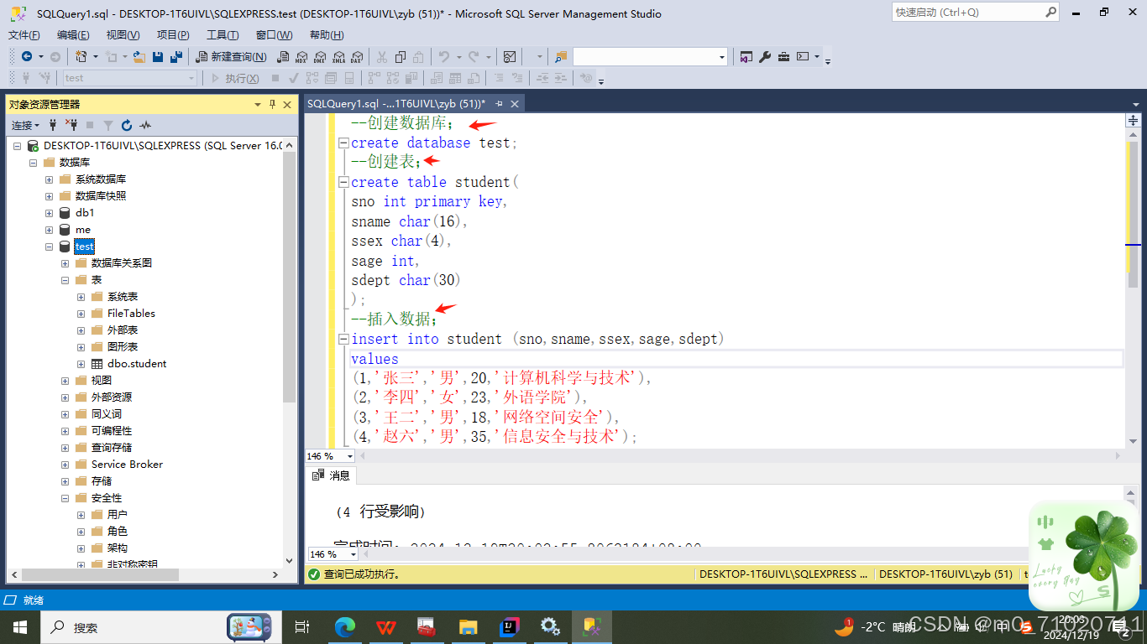Click the Activity Monitor pulse icon

point(145,125)
